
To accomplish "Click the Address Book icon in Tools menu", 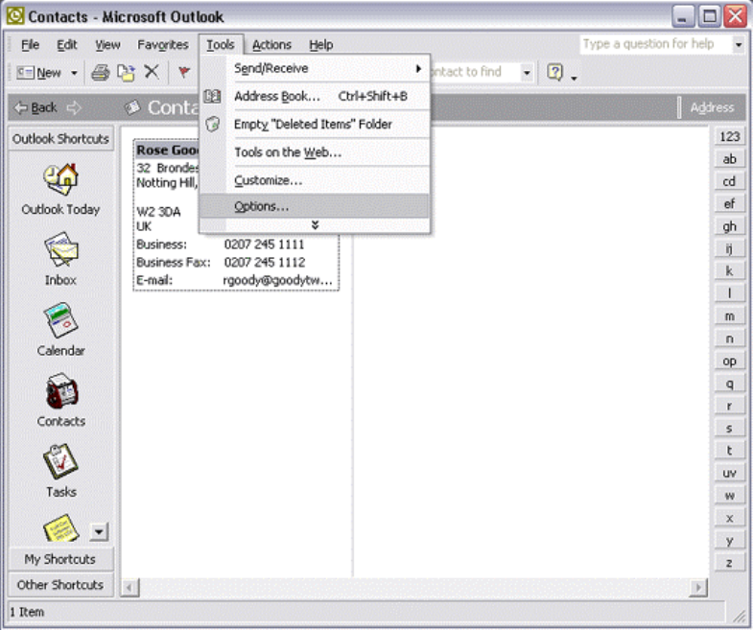I will 212,96.
